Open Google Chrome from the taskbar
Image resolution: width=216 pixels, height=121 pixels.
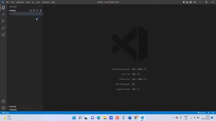136,118
